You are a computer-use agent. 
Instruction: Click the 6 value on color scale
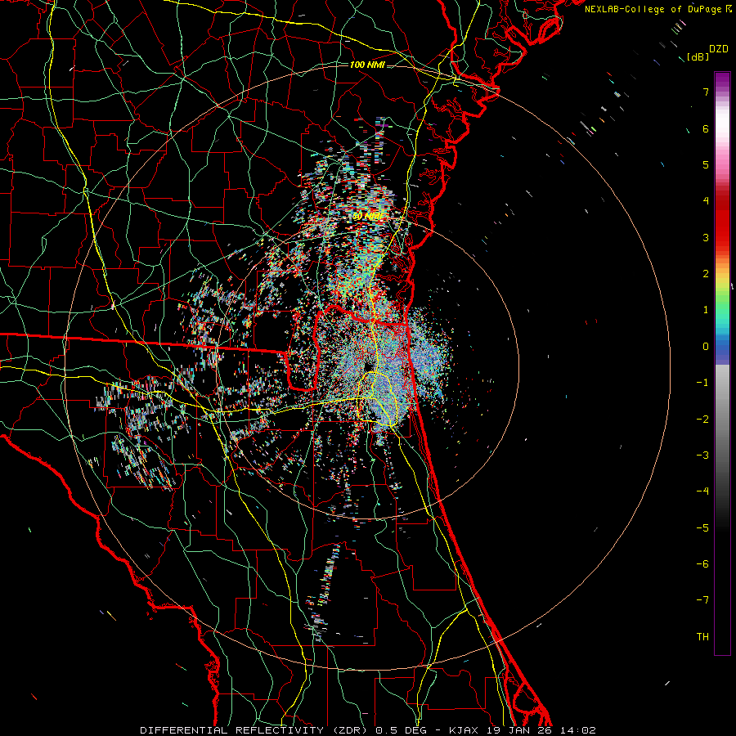click(x=706, y=128)
